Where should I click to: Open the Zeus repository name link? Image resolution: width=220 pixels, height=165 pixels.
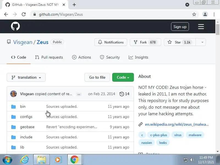click(x=43, y=42)
